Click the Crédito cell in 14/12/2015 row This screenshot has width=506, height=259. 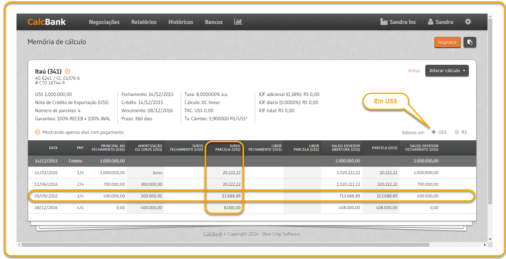(76, 161)
